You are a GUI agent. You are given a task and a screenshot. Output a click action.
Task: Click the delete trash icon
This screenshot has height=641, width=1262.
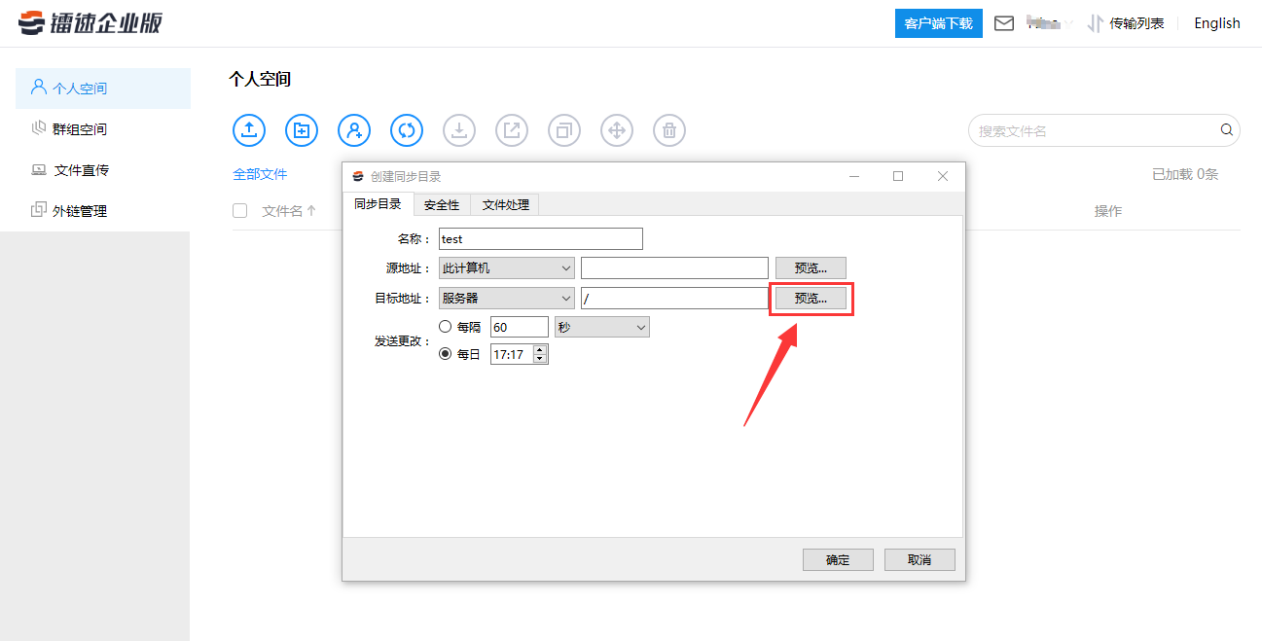pyautogui.click(x=668, y=129)
